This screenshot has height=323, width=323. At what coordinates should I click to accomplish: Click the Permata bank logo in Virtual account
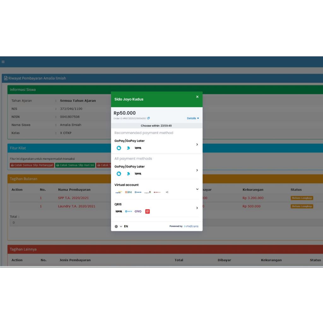coord(148,192)
